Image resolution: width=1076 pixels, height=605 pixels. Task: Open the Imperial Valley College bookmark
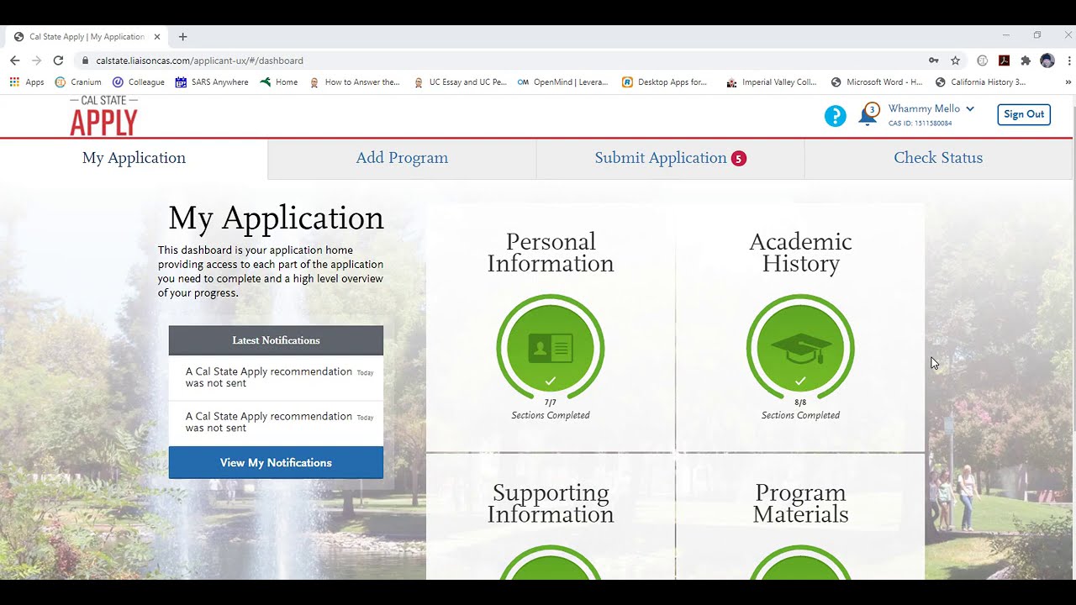(x=772, y=82)
